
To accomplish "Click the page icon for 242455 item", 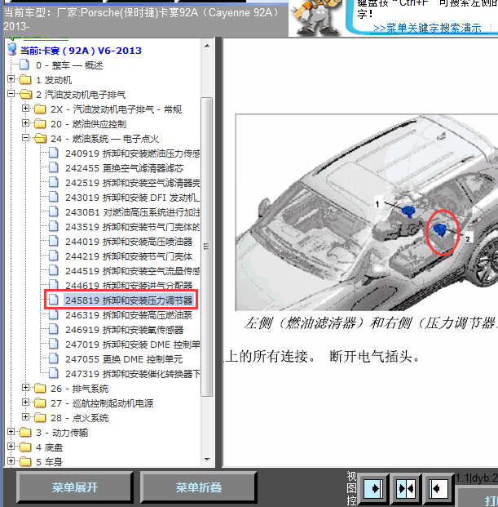I will click(x=54, y=167).
